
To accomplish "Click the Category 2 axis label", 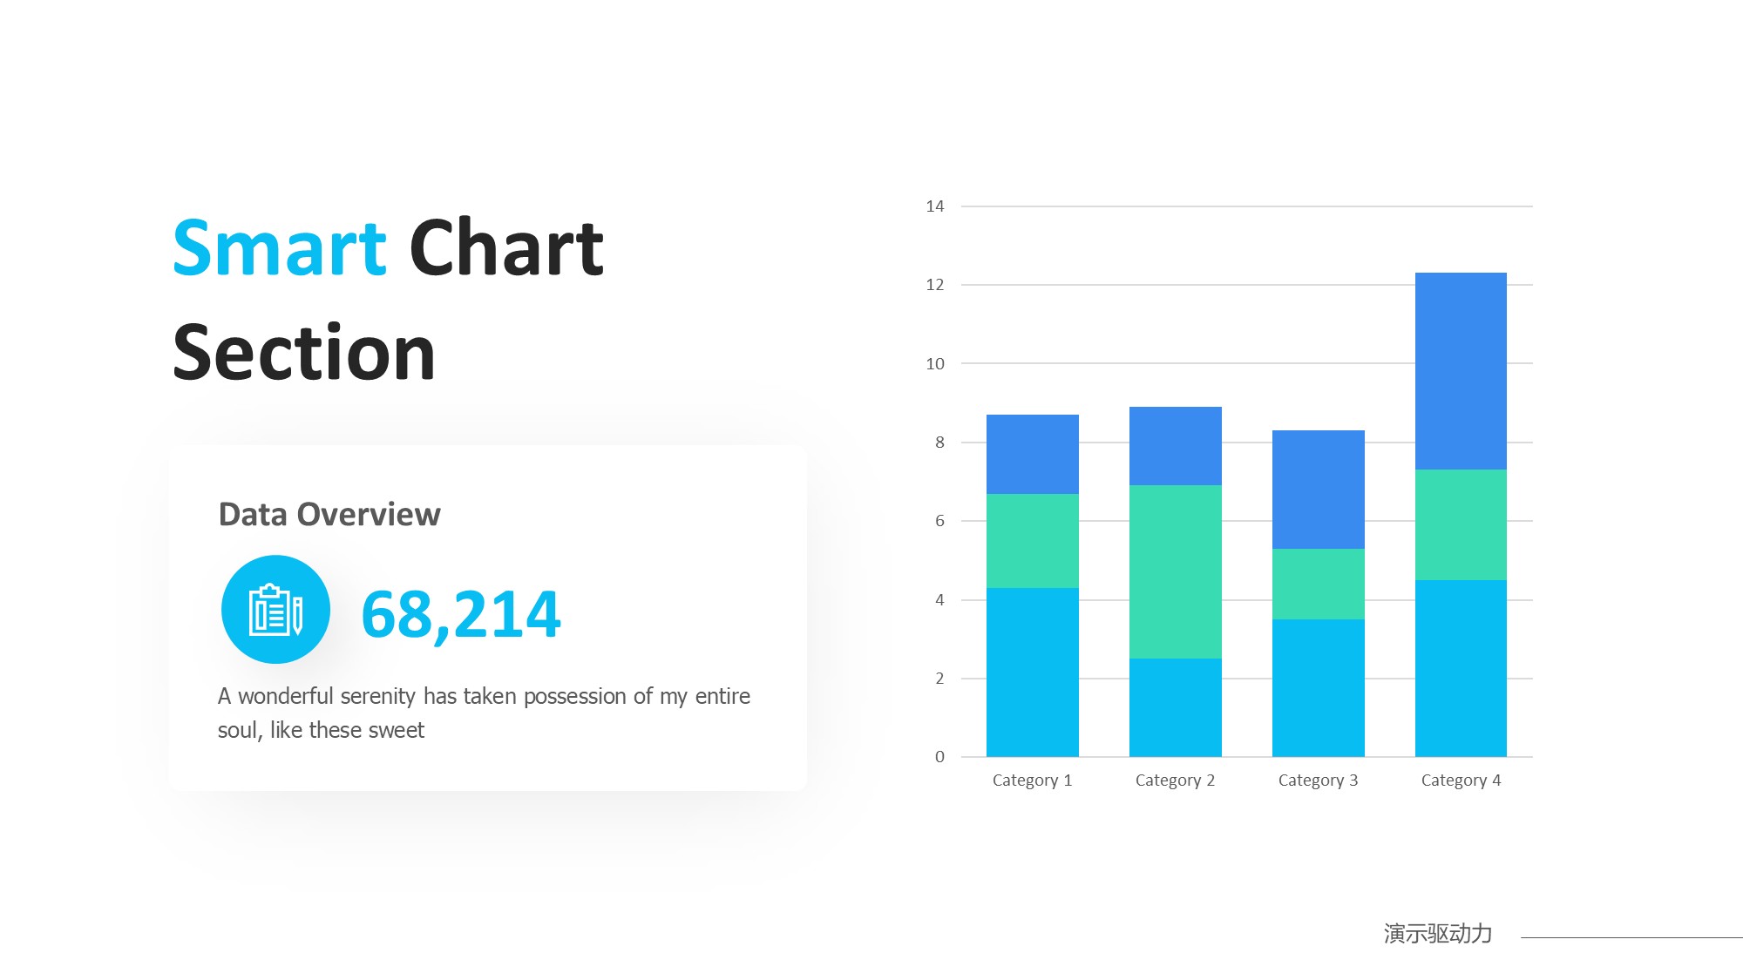I will click(1175, 781).
